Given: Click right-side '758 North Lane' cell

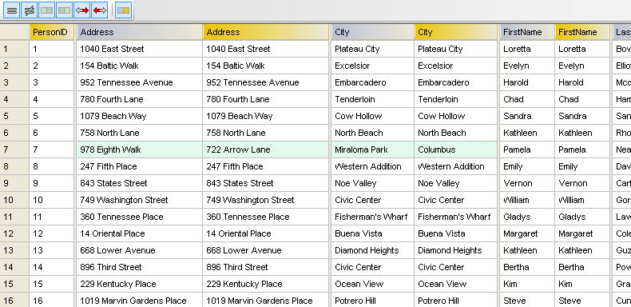Looking at the screenshot, I should (266, 133).
